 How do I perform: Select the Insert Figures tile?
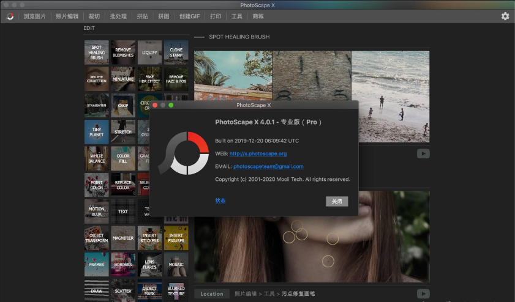click(x=176, y=238)
